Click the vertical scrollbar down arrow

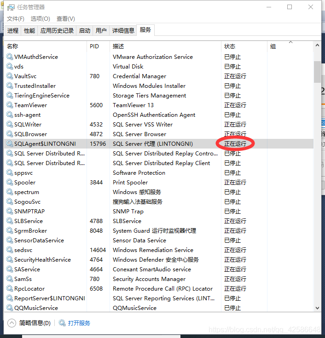[x=317, y=308]
